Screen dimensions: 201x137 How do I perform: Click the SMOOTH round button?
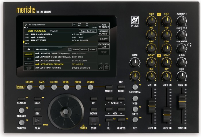(x=22, y=123)
